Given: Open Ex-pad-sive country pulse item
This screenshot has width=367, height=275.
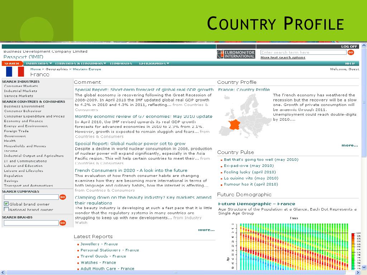Looking at the screenshot, I should click(249, 165).
